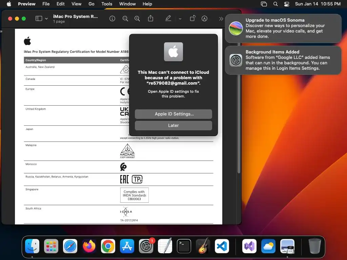The width and height of the screenshot is (347, 260).
Task: Open Spotlight search in menu bar
Action: tap(275, 4)
